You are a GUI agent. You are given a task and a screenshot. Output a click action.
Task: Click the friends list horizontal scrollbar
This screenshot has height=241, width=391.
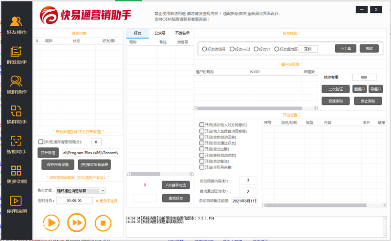[x=160, y=174]
